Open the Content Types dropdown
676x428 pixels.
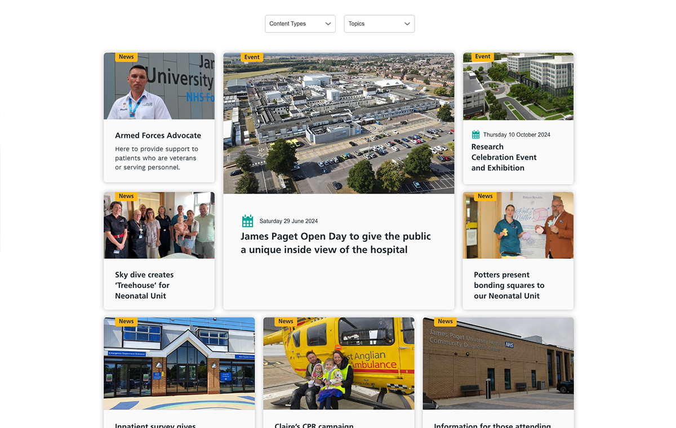coord(300,24)
